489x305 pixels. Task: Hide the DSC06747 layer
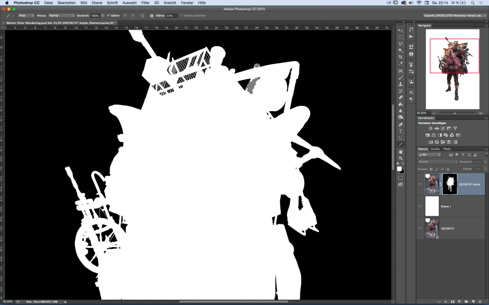420,228
